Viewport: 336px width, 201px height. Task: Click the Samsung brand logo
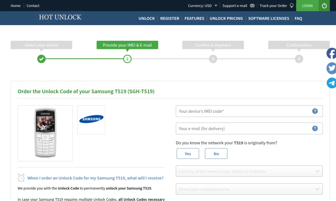[91, 120]
